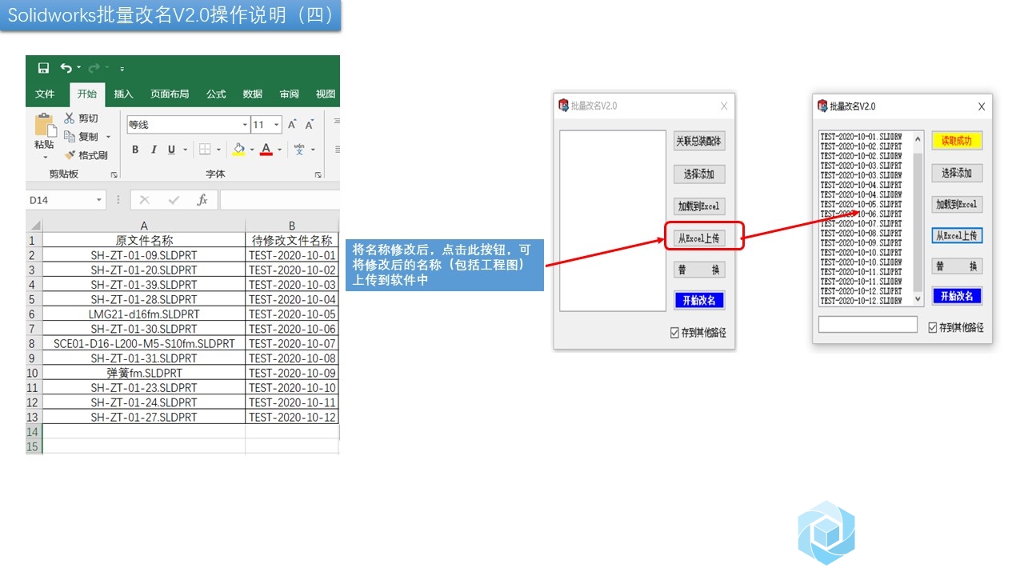This screenshot has width=1024, height=576.
Task: Switch to the 开始 ribbon tab
Action: [87, 94]
